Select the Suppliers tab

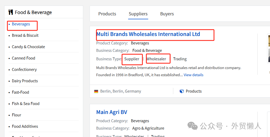click(138, 14)
